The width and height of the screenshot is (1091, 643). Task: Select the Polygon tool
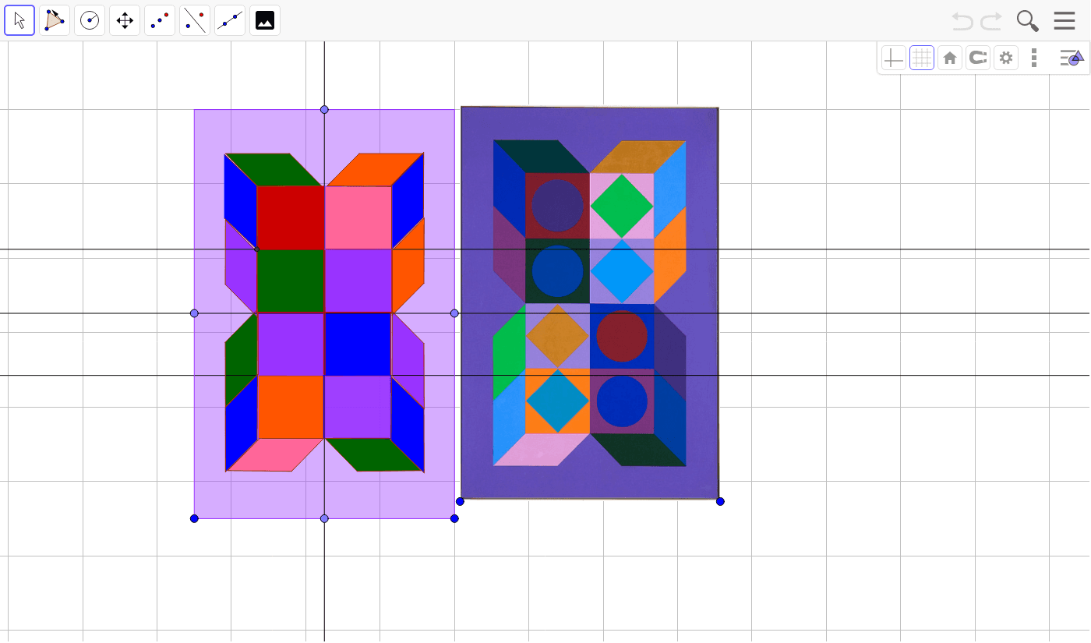(55, 20)
